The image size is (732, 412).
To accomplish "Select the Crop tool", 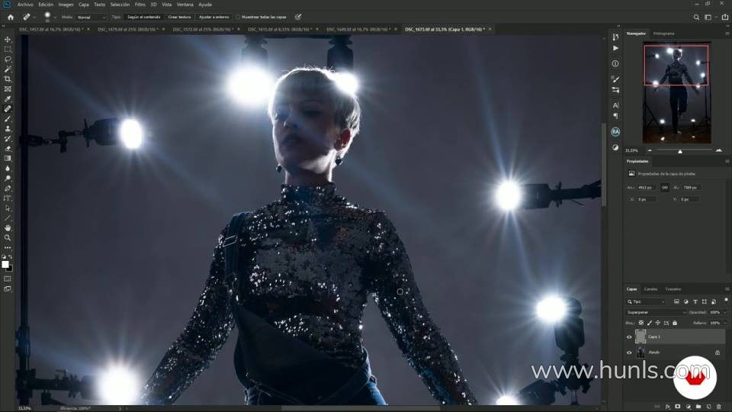I will (8, 79).
